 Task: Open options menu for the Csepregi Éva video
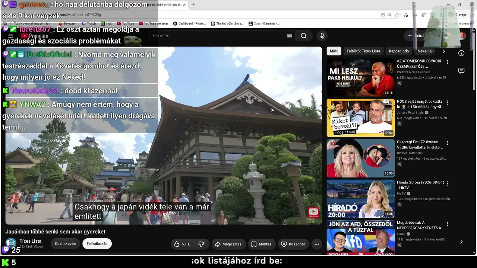point(448,143)
